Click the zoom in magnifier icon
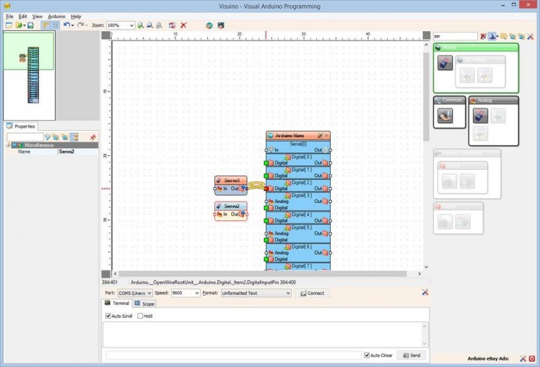540x367 pixels. click(x=141, y=25)
